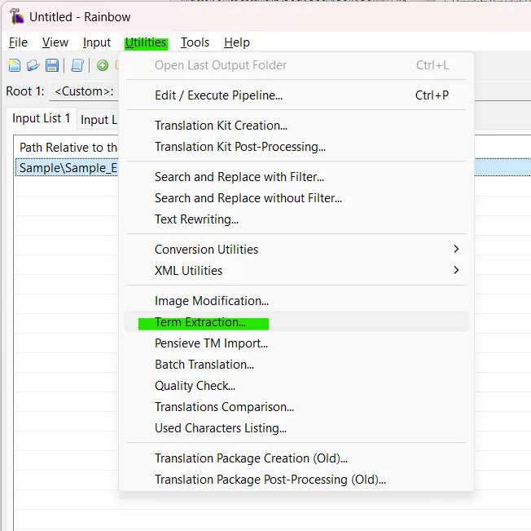The image size is (531, 531).
Task: Click the green plus add-document icon
Action: coord(103,65)
